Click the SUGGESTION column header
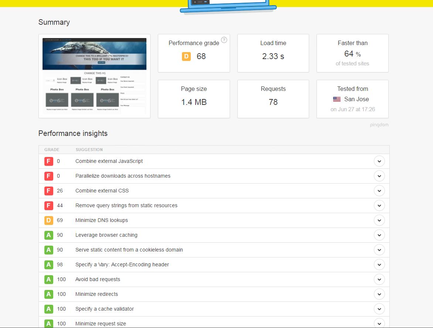 [89, 150]
